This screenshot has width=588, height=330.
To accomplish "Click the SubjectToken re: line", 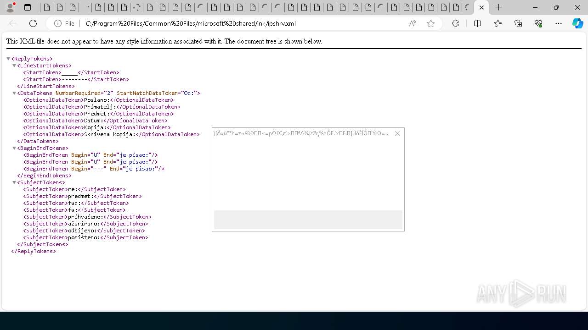I will (x=74, y=189).
